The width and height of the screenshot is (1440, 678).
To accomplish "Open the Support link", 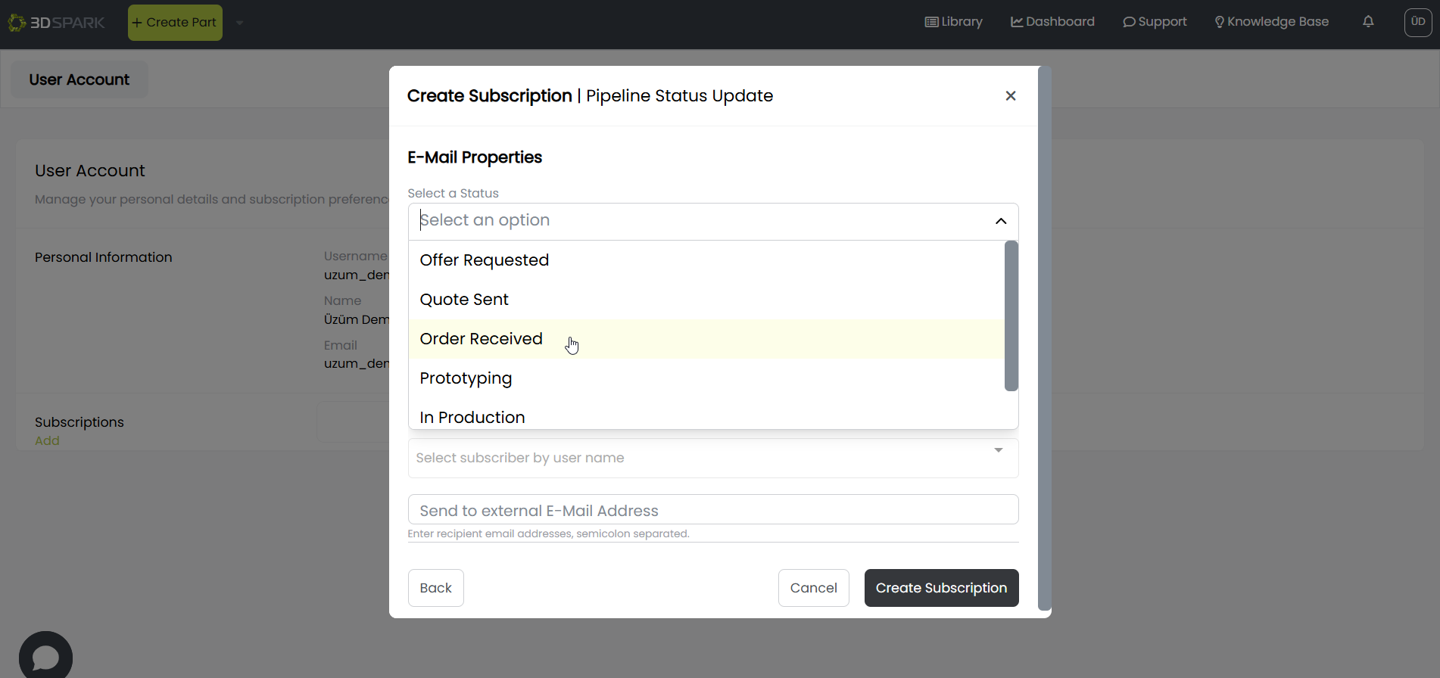I will (x=1155, y=22).
